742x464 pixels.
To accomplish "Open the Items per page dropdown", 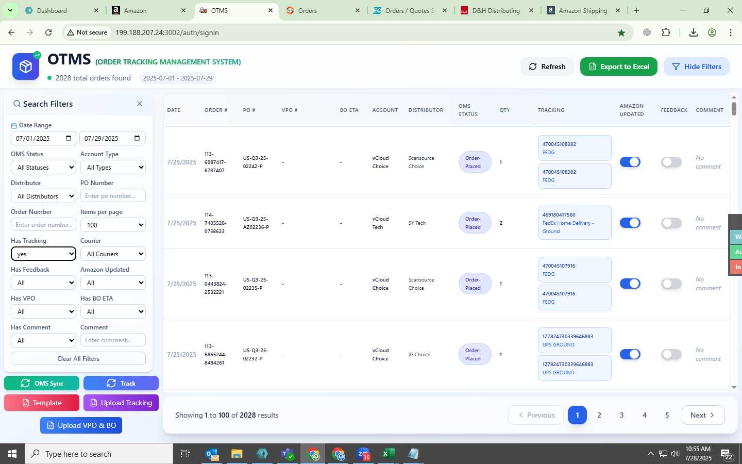I will [113, 225].
